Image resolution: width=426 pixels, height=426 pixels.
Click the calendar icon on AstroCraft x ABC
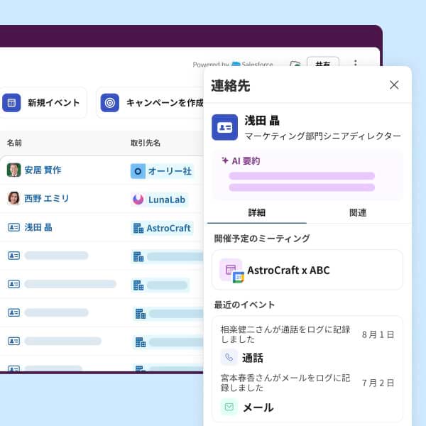pos(231,271)
